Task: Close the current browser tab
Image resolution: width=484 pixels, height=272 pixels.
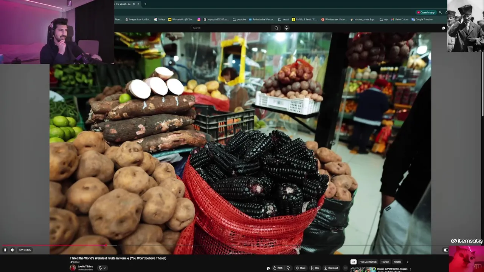Action: coord(138,4)
